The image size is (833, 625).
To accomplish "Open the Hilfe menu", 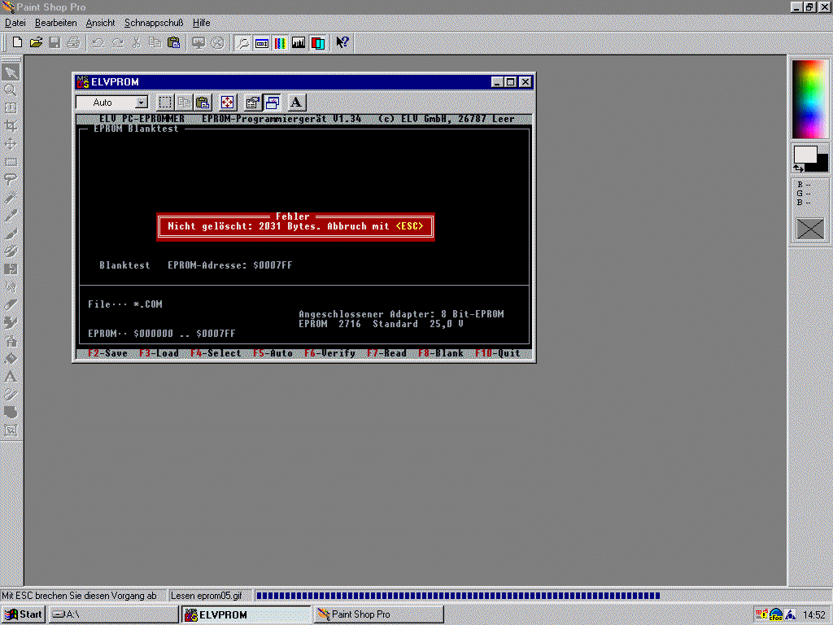I will [202, 23].
